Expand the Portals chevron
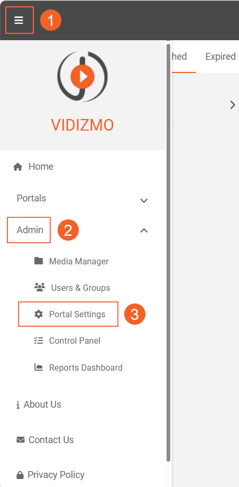 pyautogui.click(x=144, y=200)
